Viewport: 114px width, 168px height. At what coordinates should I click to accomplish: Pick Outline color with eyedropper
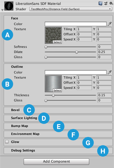point(109,72)
